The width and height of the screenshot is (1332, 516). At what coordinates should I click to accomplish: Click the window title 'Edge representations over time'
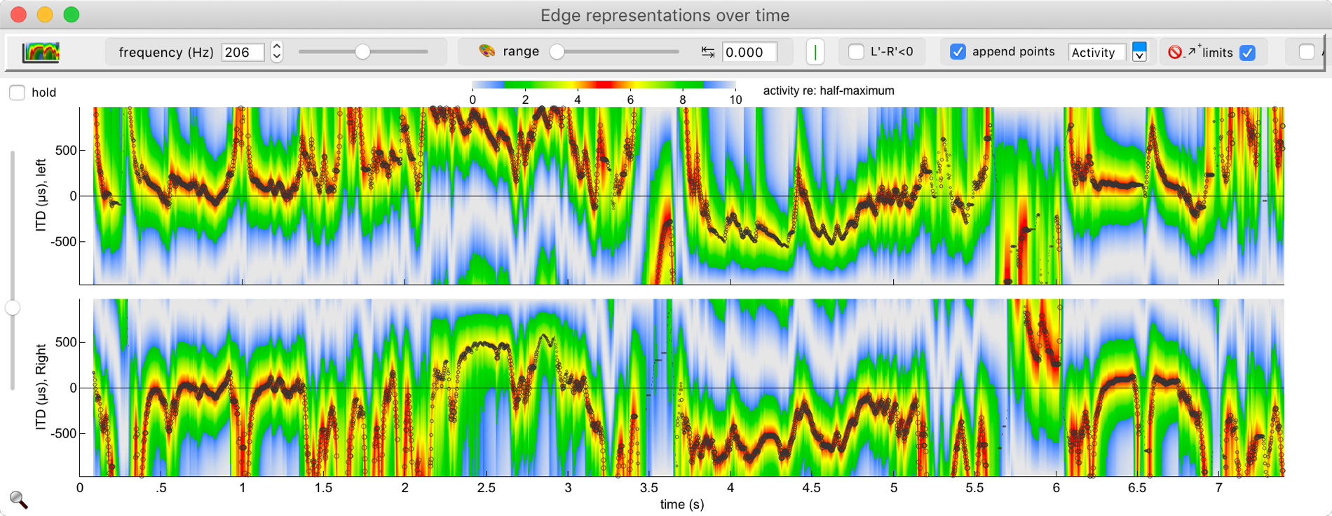point(665,15)
